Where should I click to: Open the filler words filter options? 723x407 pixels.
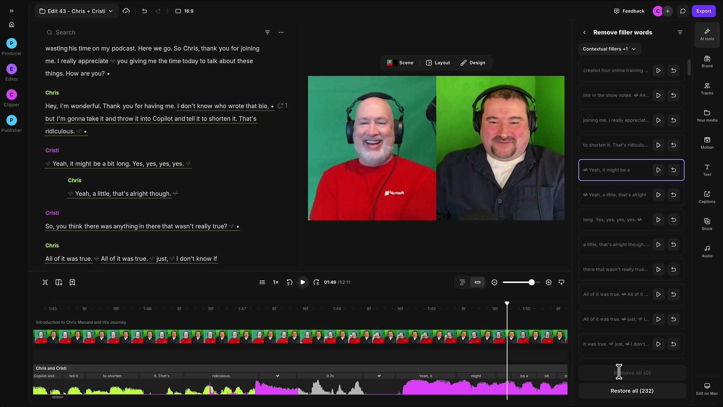click(x=680, y=32)
